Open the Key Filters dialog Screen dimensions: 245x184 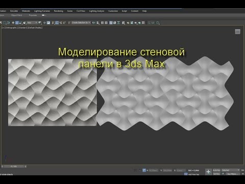point(233,174)
